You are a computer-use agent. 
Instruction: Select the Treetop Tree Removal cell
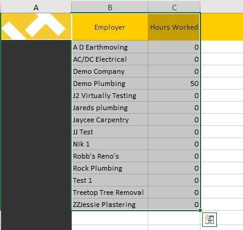[110, 192]
